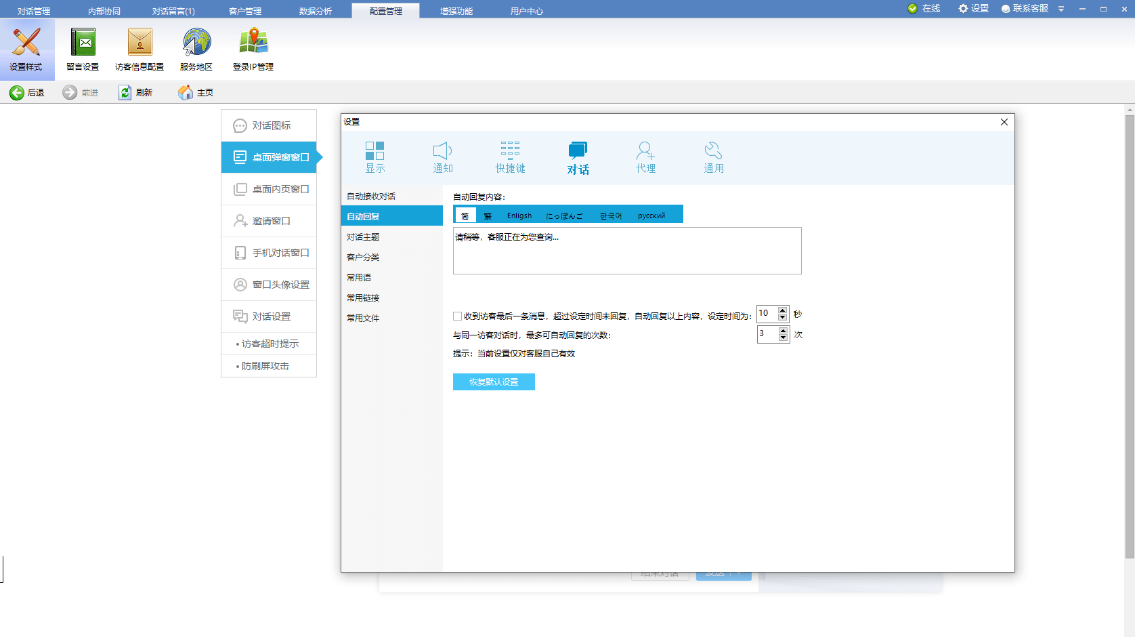Increase the timeout seconds spinner value
The height and width of the screenshot is (637, 1135).
(783, 310)
